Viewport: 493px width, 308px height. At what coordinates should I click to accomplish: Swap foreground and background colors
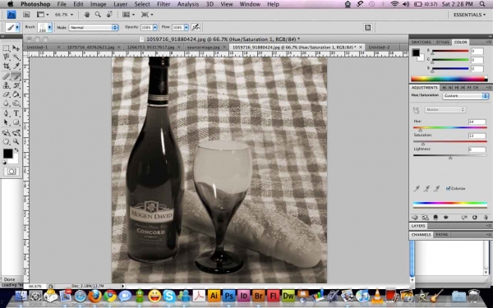coord(16,150)
